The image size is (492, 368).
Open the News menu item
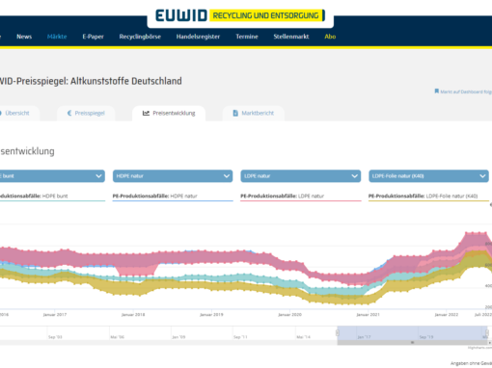[x=24, y=37]
